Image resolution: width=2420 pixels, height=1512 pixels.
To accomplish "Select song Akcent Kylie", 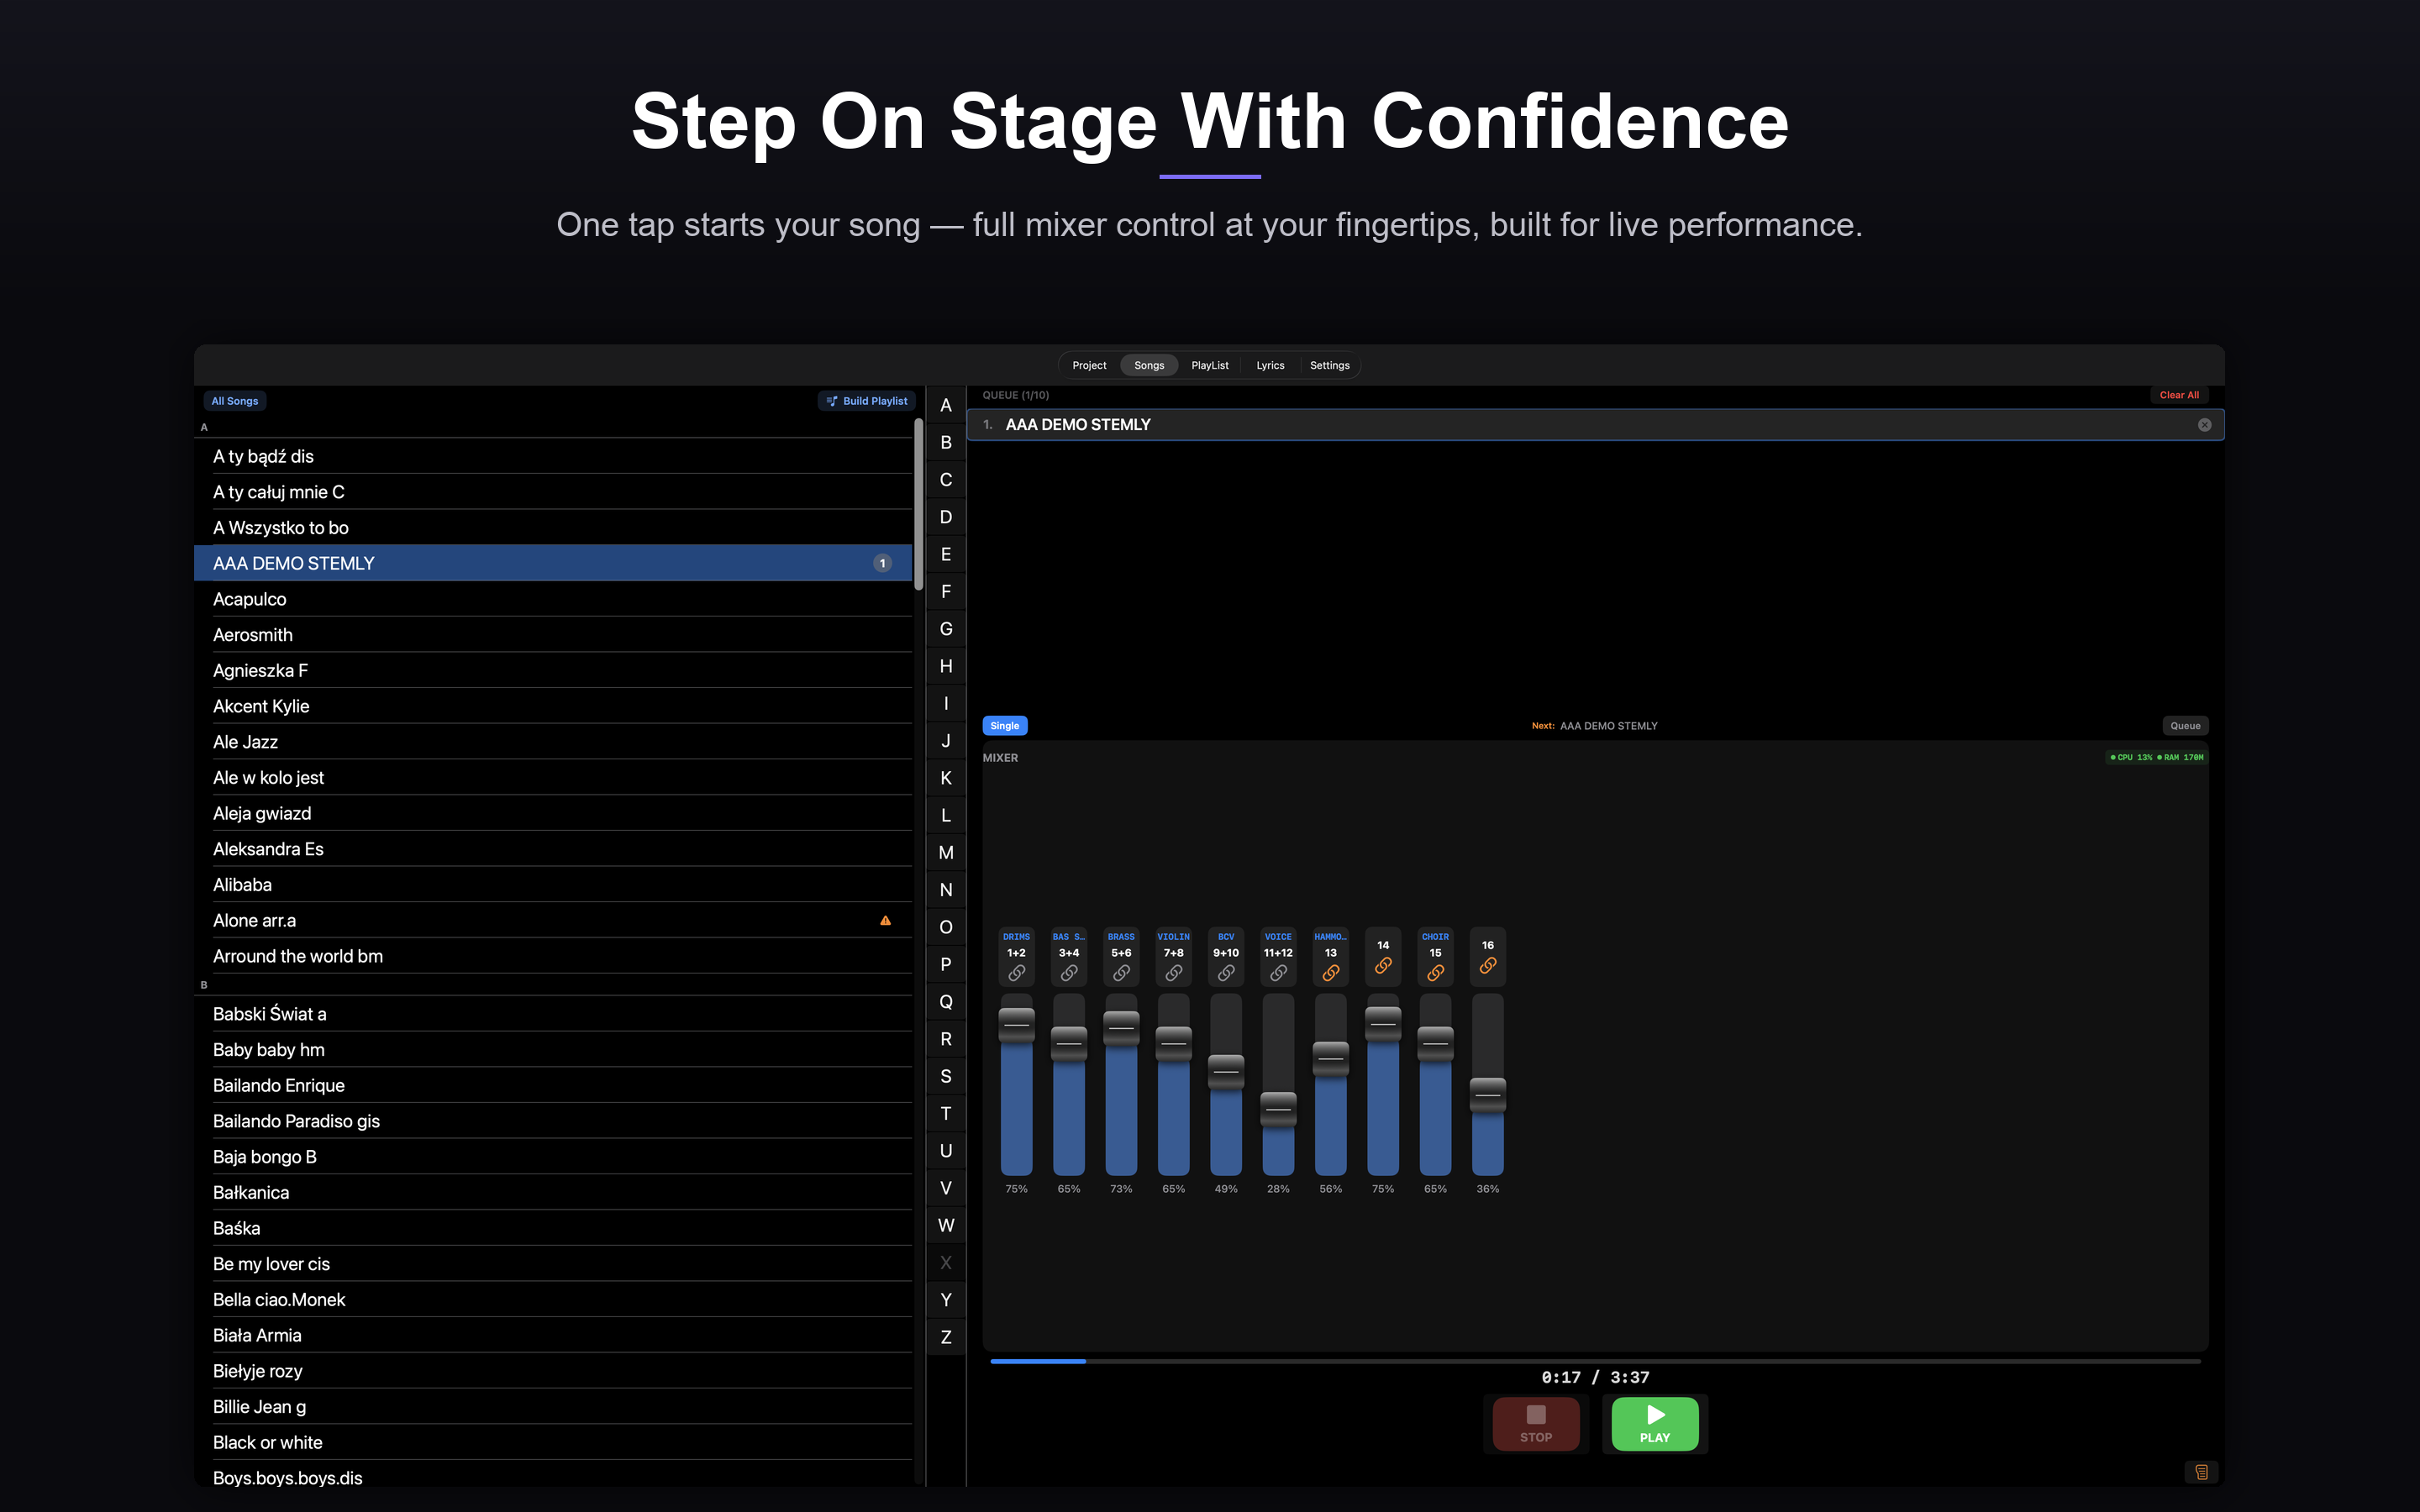I will (x=553, y=706).
